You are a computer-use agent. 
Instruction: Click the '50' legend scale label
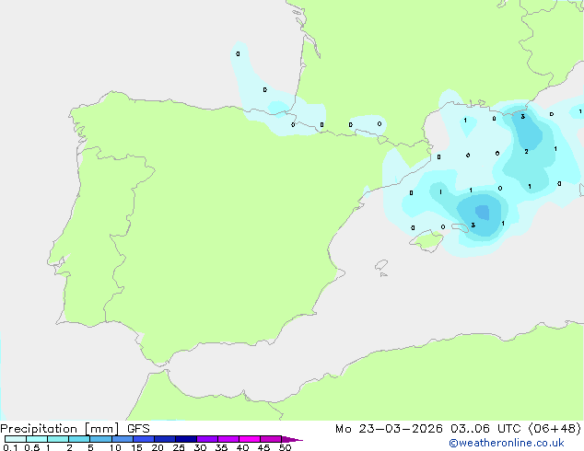pyautogui.click(x=285, y=447)
